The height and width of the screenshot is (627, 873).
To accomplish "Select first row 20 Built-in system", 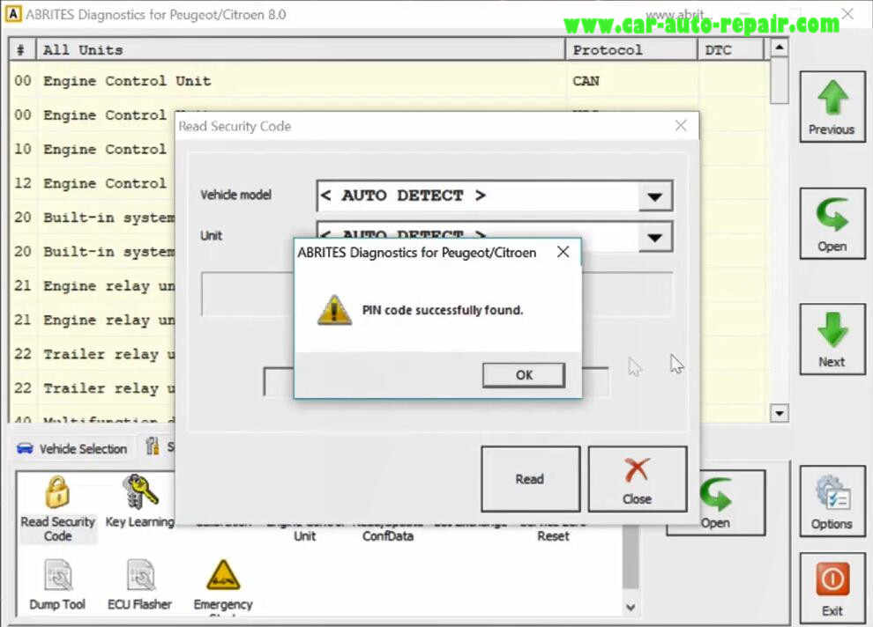I will pyautogui.click(x=93, y=218).
